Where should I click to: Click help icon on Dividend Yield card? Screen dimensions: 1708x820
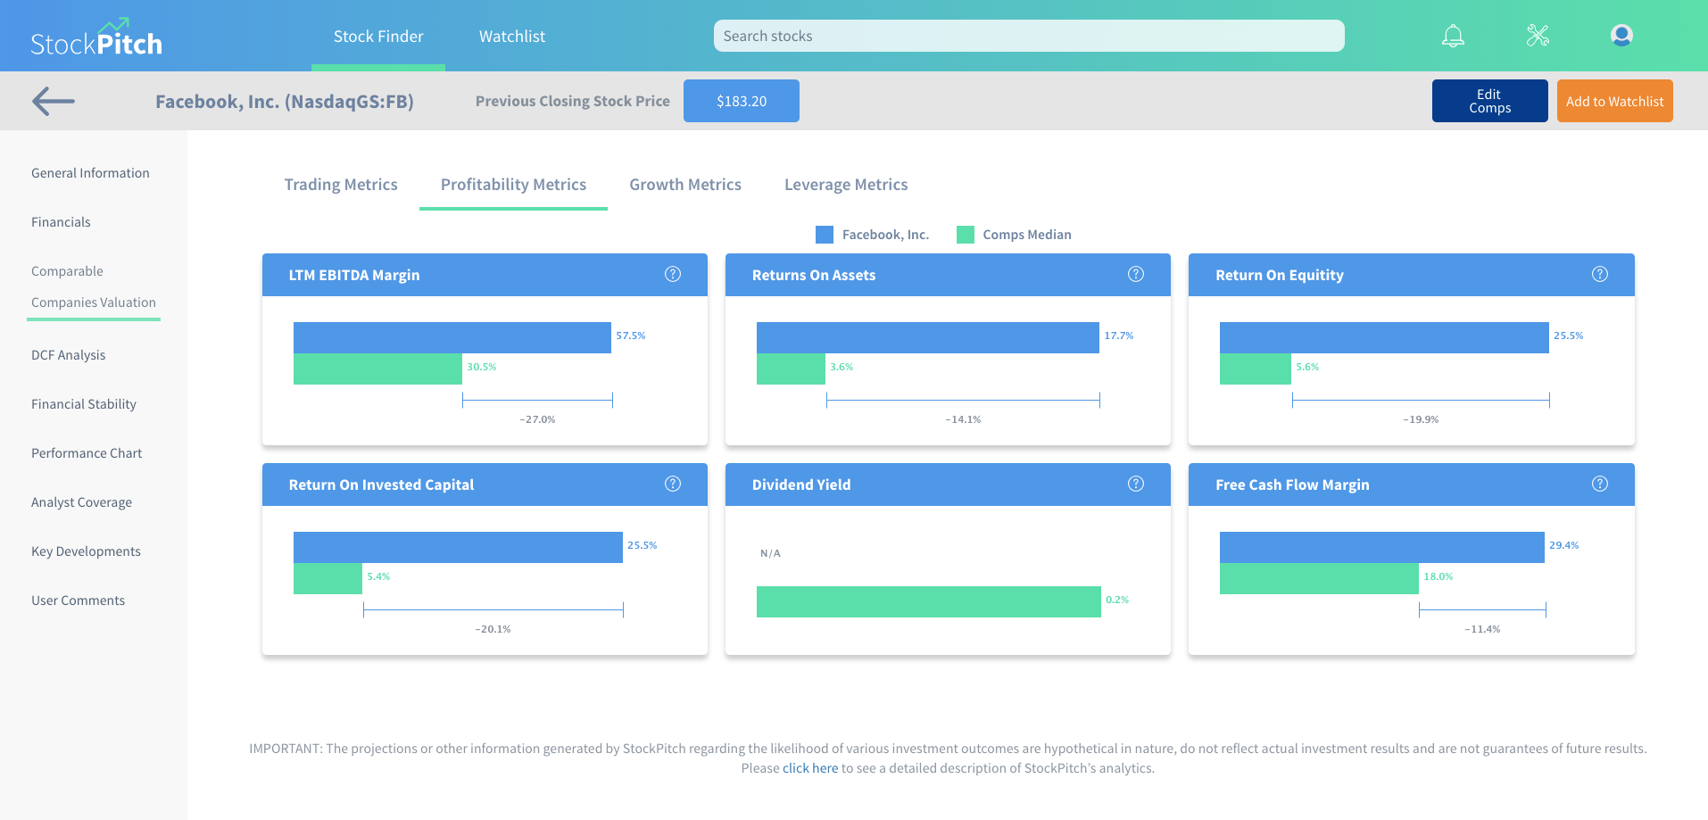(x=1136, y=484)
